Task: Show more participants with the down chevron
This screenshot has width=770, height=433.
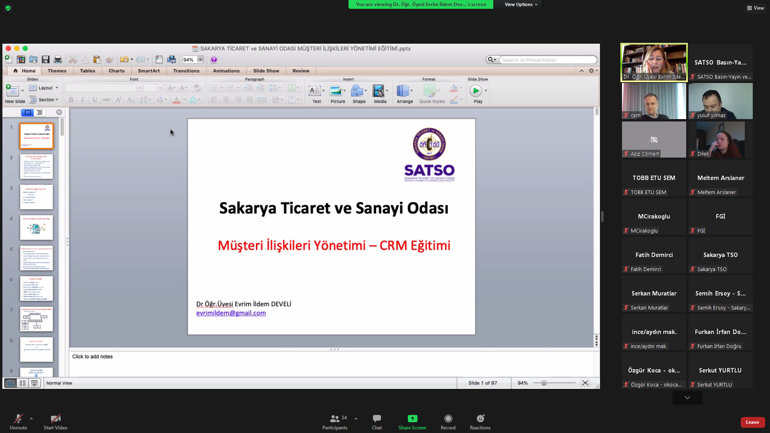Action: click(x=687, y=398)
